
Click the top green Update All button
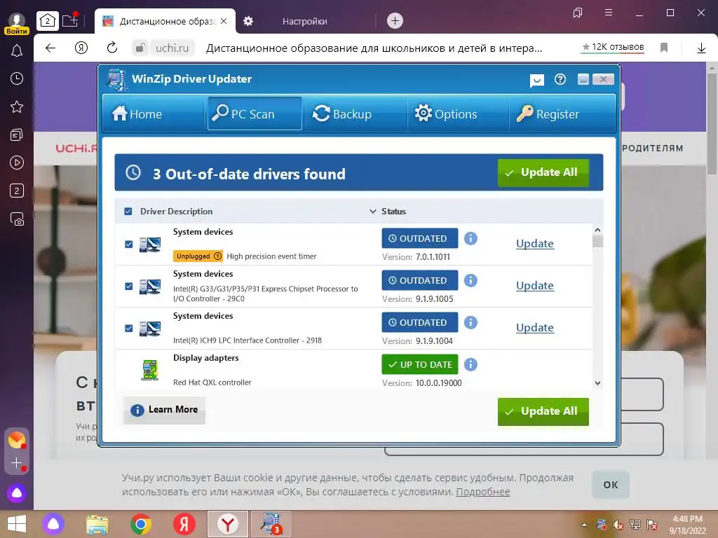pos(543,172)
